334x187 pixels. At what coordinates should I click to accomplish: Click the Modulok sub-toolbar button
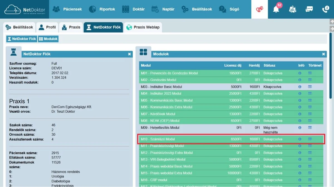coord(48,39)
